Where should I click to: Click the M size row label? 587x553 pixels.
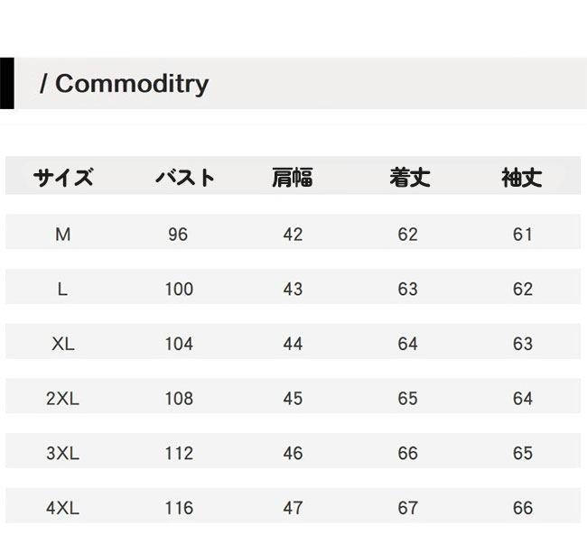click(x=62, y=234)
